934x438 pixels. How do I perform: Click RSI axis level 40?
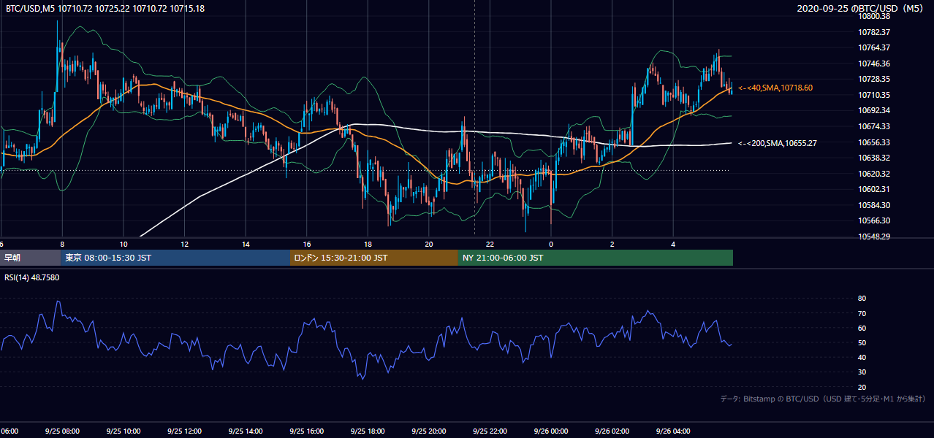tap(862, 358)
